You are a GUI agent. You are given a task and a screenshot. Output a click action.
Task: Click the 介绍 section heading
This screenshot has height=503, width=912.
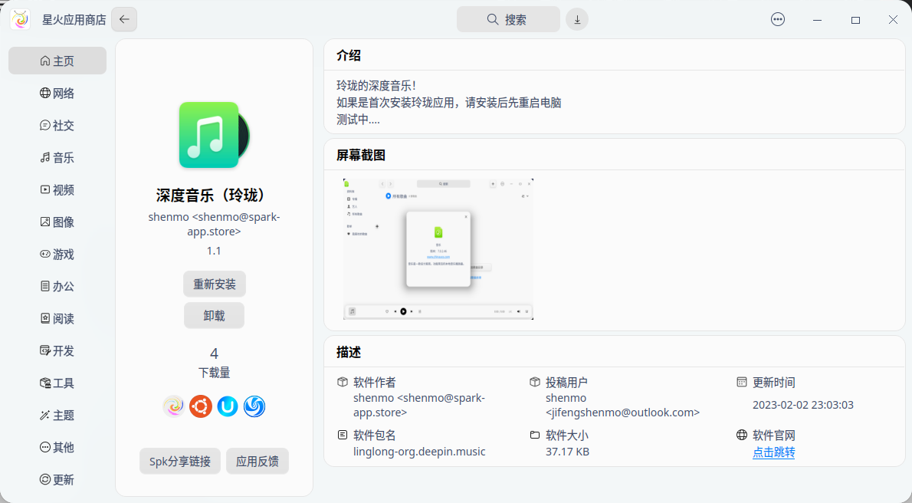(x=349, y=55)
